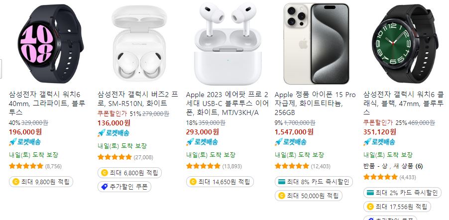449x220 pixels.
Task: Open the iPhone 15 Pro product photo
Action: 316,44
